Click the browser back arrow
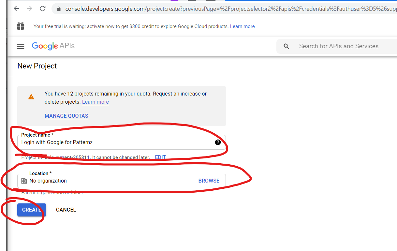The height and width of the screenshot is (251, 397). click(16, 9)
